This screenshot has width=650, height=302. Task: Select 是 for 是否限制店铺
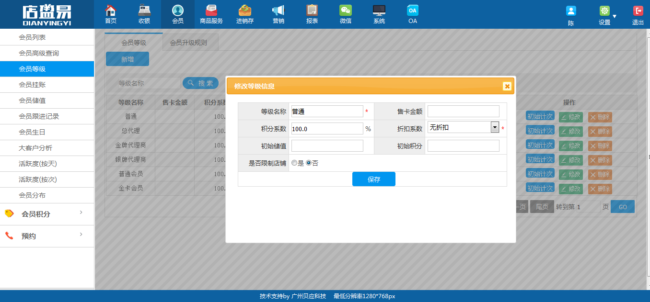click(294, 163)
